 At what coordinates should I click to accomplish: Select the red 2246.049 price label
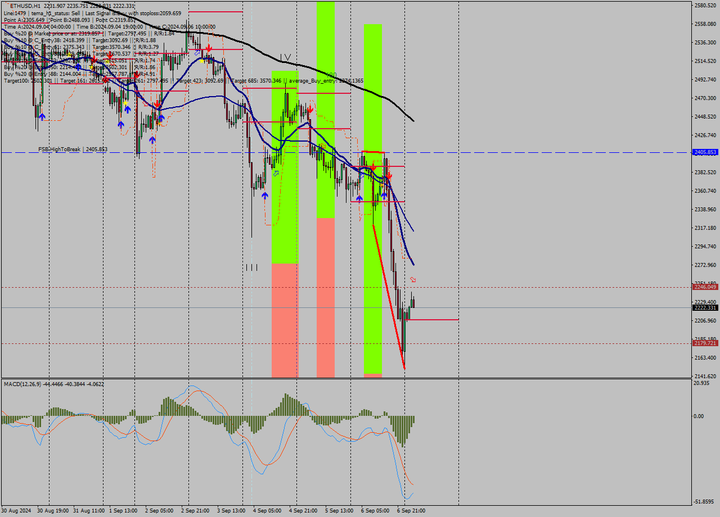(705, 287)
